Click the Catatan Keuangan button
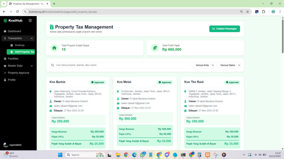 point(224,29)
